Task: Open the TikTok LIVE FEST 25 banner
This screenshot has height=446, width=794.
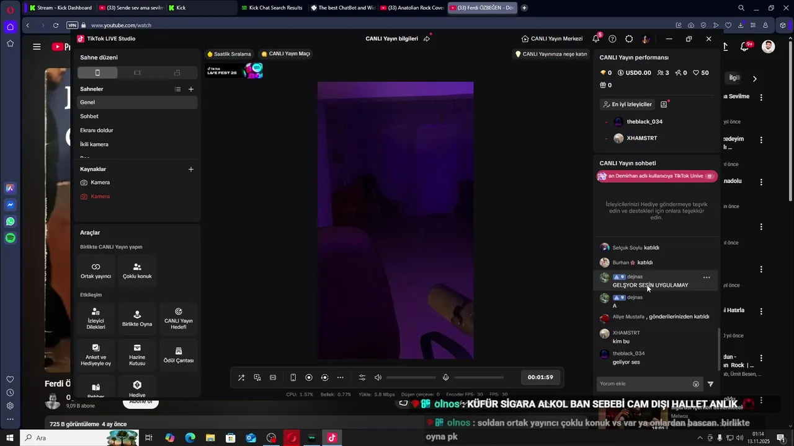Action: [234, 71]
